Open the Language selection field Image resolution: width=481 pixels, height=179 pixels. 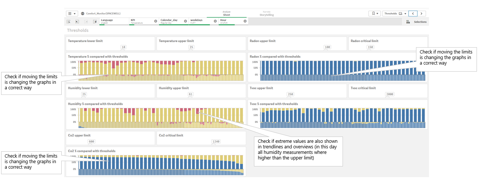tap(114, 21)
